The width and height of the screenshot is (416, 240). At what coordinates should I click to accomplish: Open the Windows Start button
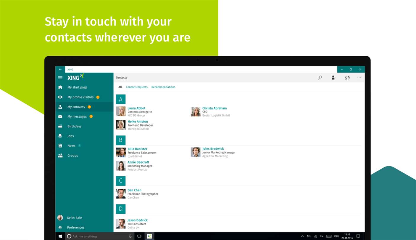pos(60,236)
